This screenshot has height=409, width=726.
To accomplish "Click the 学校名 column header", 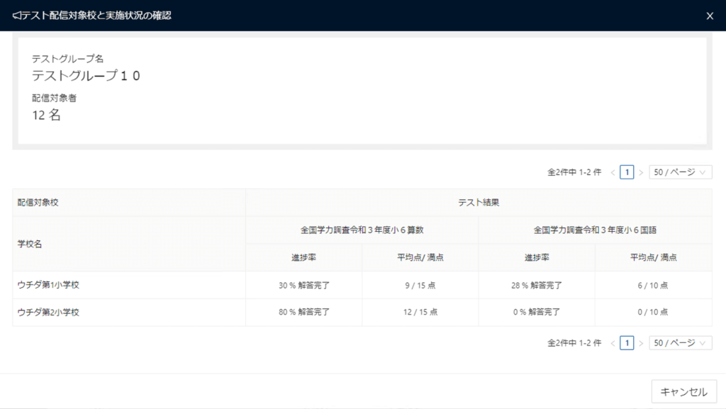I will 30,244.
